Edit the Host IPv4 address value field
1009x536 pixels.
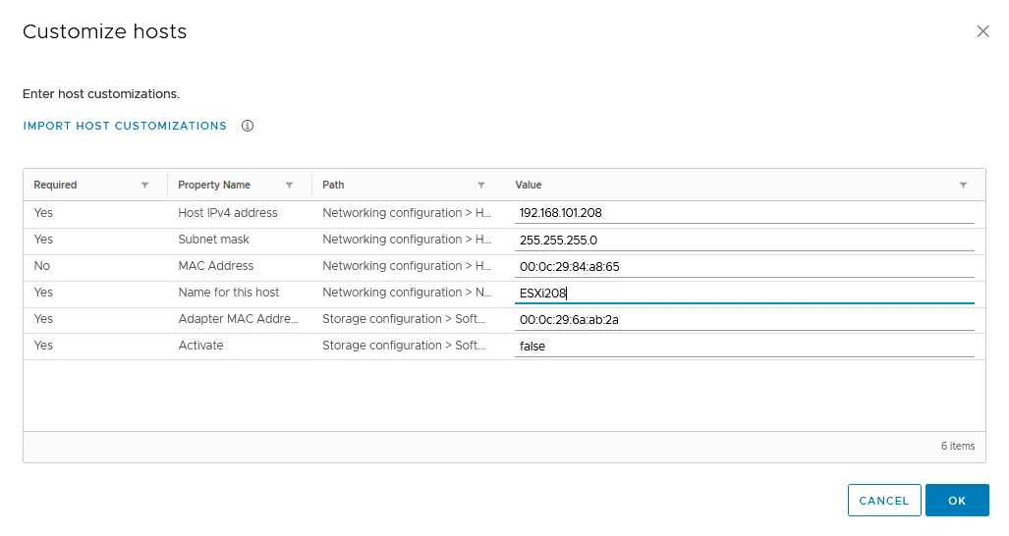pyautogui.click(x=744, y=213)
